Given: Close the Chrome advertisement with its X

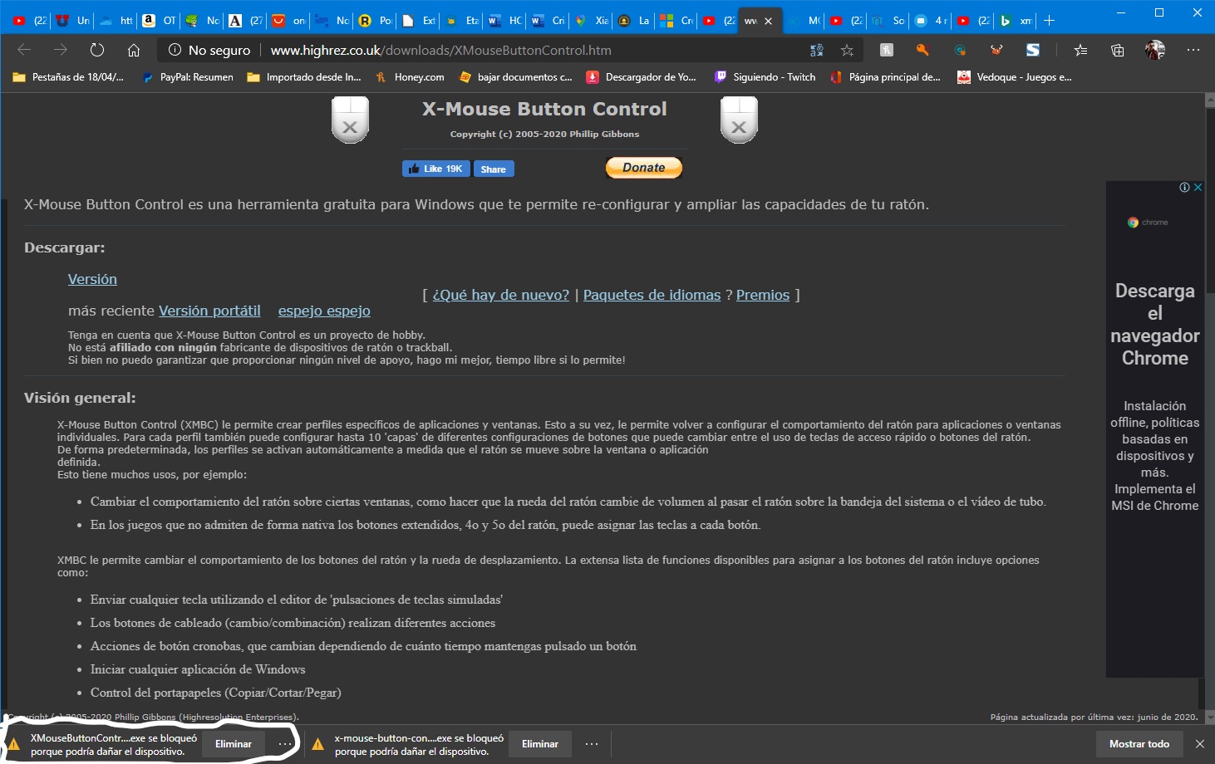Looking at the screenshot, I should click(1198, 188).
